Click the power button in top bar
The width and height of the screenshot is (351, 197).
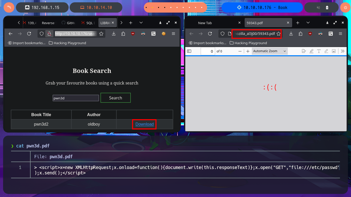345,7
